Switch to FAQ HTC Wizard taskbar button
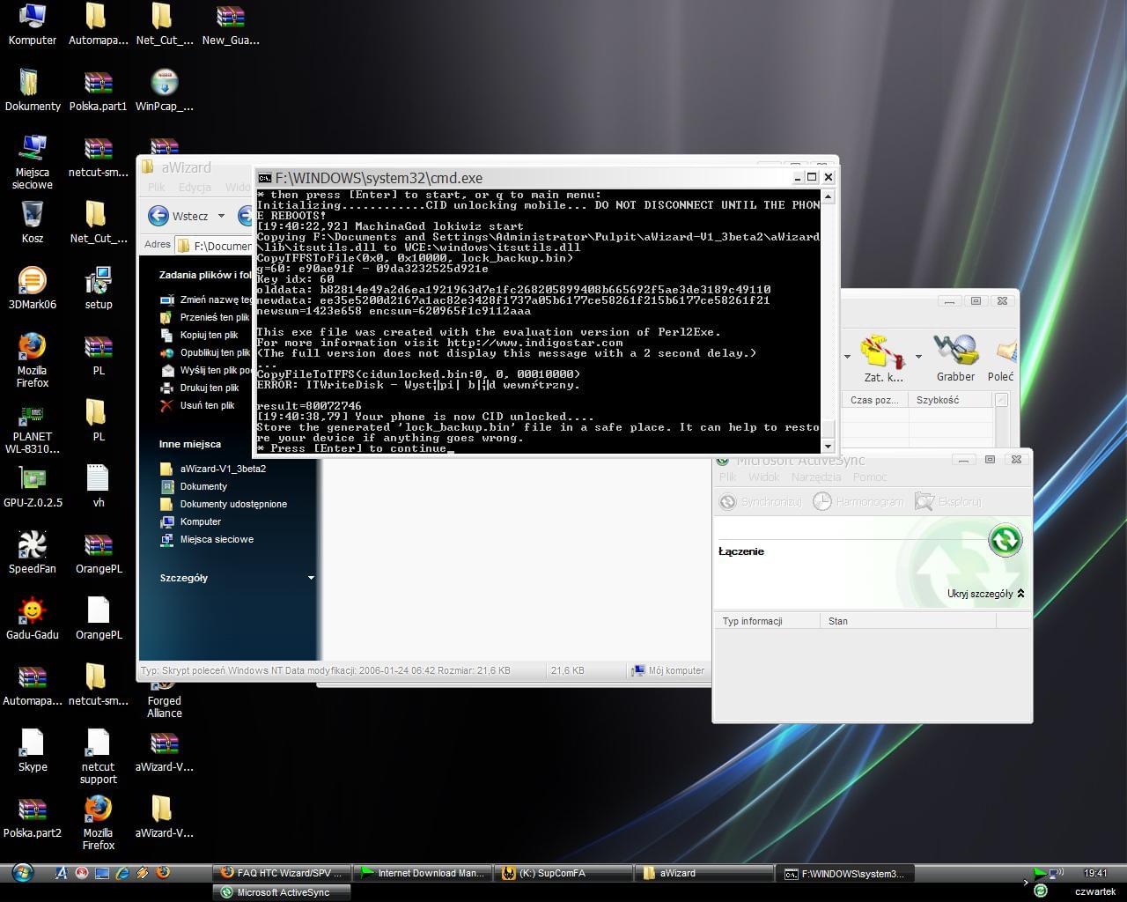 point(281,873)
